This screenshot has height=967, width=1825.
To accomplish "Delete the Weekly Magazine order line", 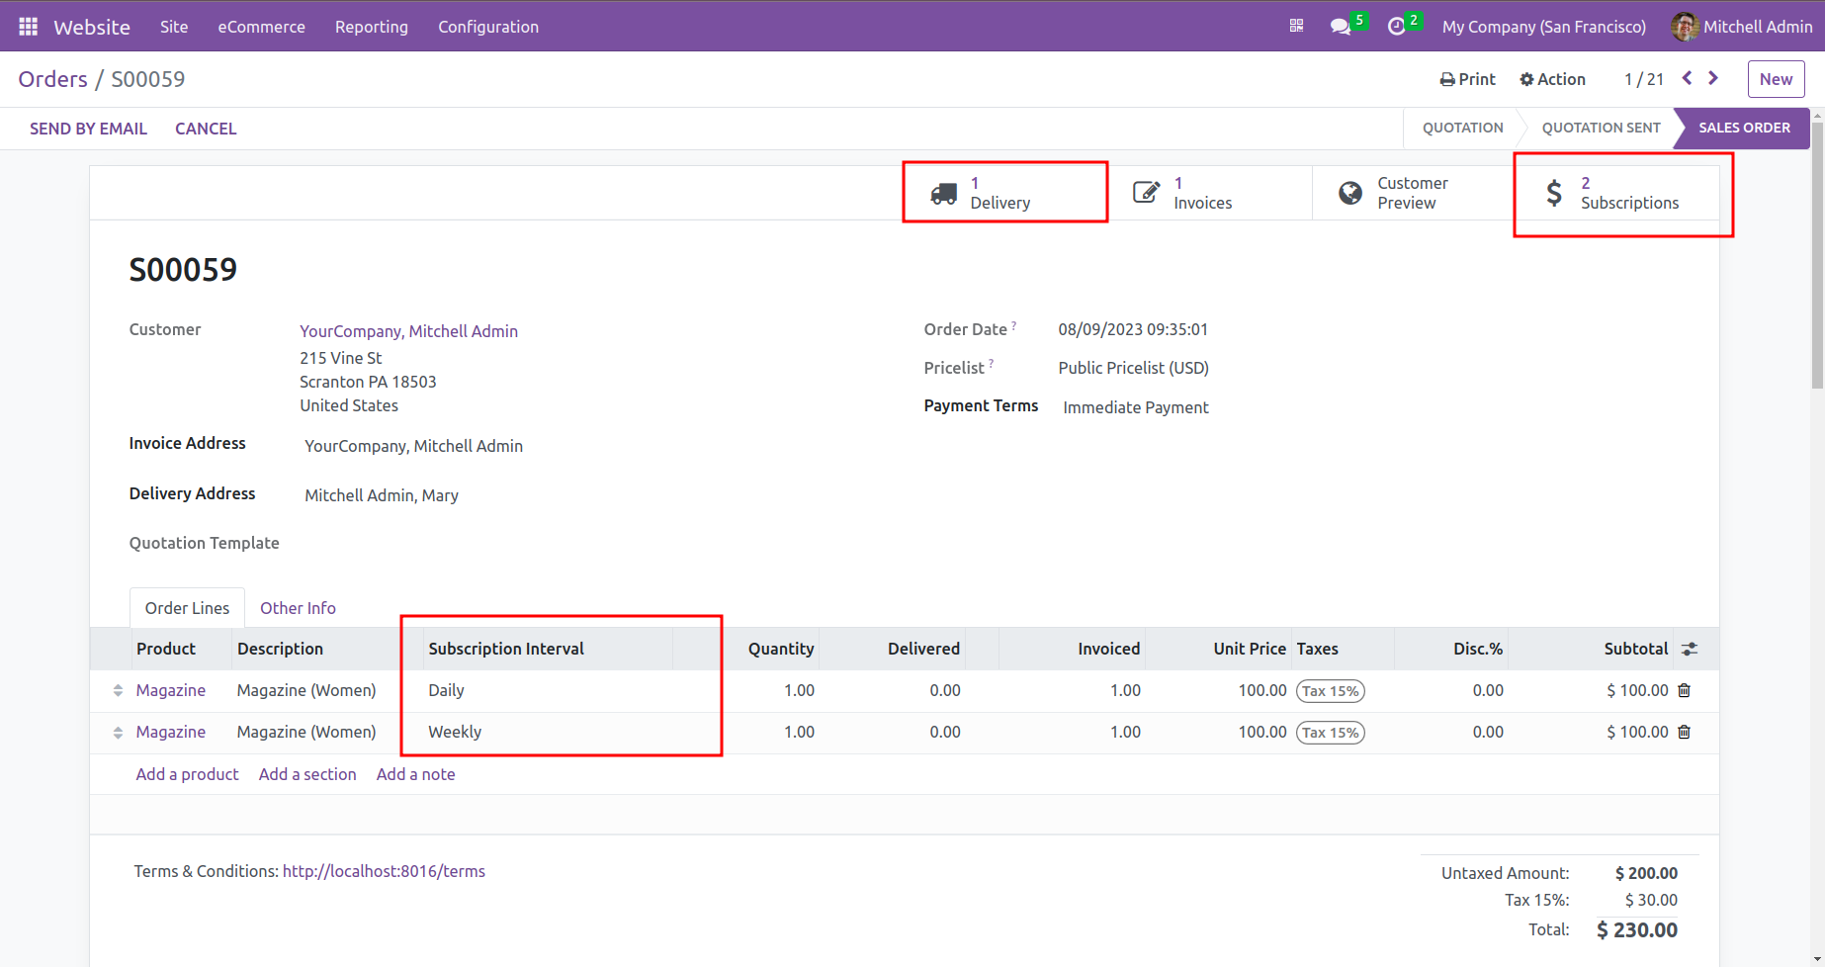I will tap(1685, 733).
